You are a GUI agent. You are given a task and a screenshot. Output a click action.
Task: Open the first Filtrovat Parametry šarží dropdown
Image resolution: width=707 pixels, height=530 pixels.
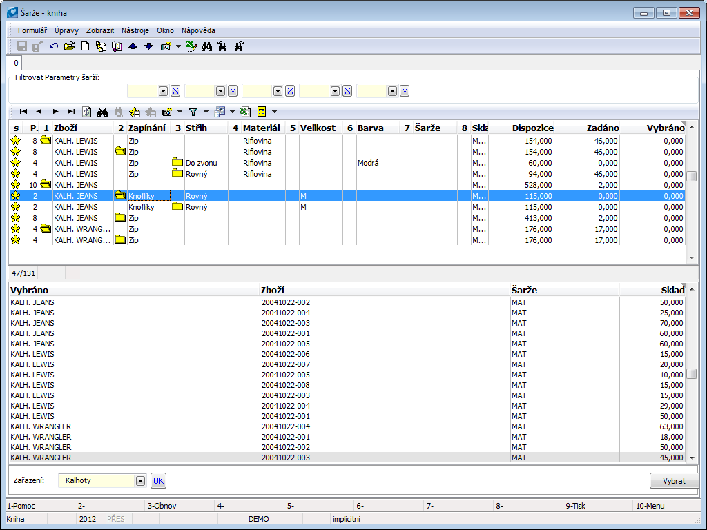click(x=164, y=91)
